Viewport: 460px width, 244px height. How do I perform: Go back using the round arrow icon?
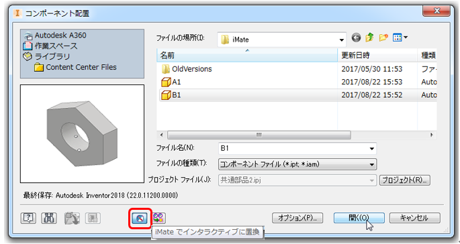[356, 38]
